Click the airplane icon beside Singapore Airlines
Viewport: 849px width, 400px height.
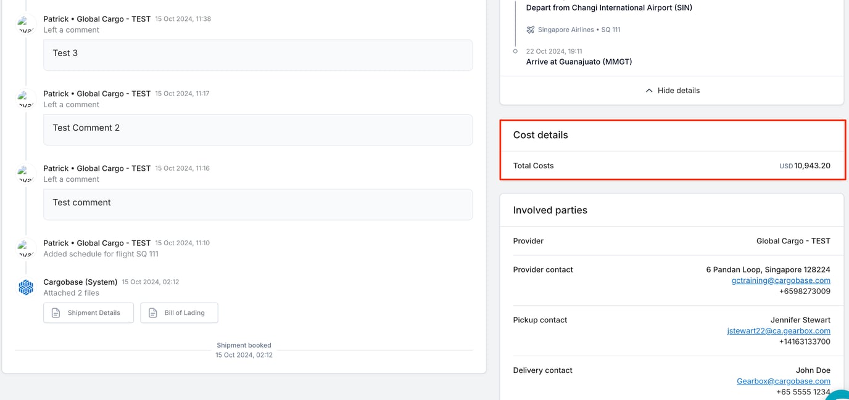tap(530, 29)
